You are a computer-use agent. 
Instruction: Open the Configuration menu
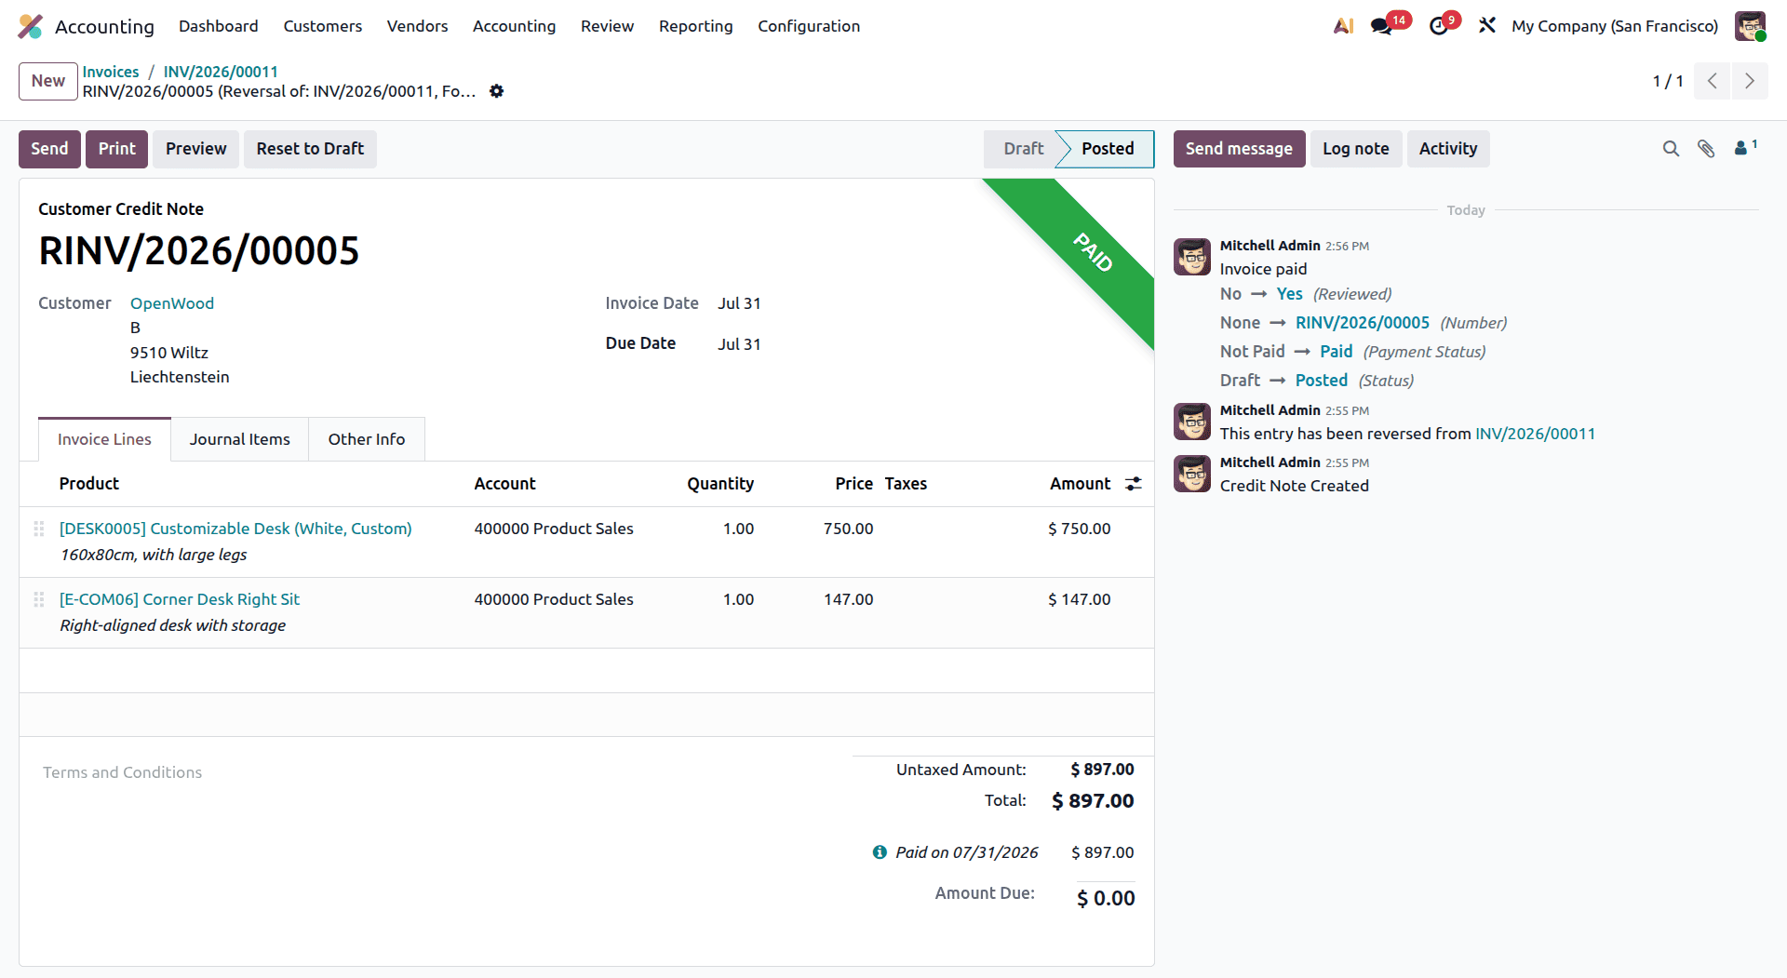point(809,26)
